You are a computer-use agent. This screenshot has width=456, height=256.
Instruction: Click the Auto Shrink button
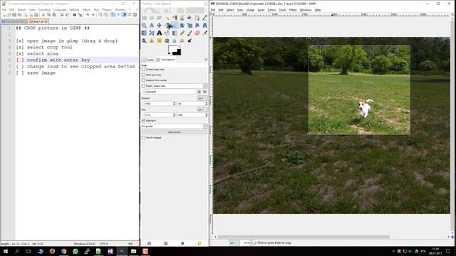point(175,132)
